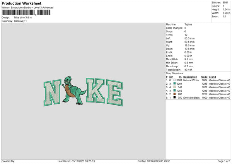Select the Color changes value

(185, 28)
